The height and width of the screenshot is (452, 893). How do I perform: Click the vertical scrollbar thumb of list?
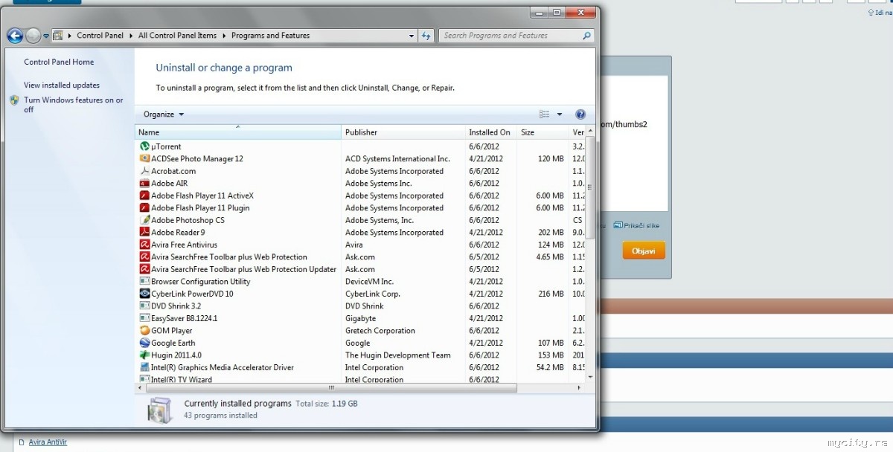pyautogui.click(x=591, y=187)
